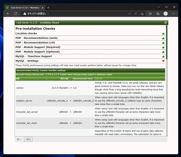Open the browser Settings and more menu
The height and width of the screenshot is (157, 181).
173,14
